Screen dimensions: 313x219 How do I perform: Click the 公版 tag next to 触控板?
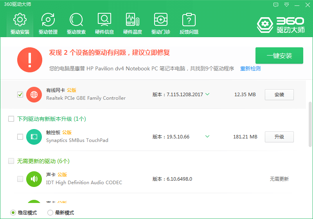[67, 133]
